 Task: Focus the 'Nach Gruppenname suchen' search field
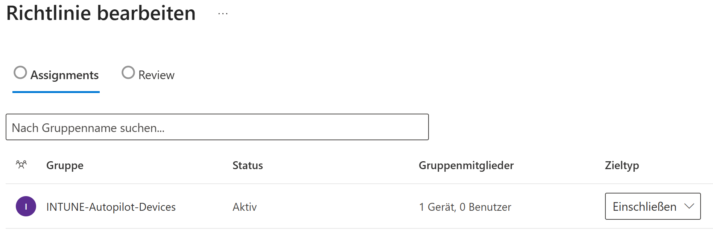217,127
